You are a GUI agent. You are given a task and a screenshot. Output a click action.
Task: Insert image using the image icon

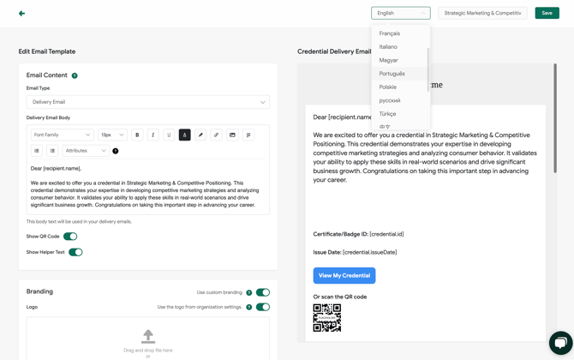tap(232, 135)
